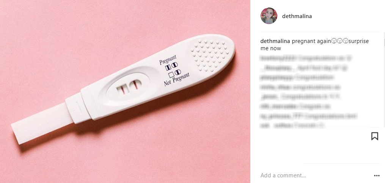This screenshot has width=385, height=183.
Task: Open the three-dot more options menu
Action: (x=377, y=175)
